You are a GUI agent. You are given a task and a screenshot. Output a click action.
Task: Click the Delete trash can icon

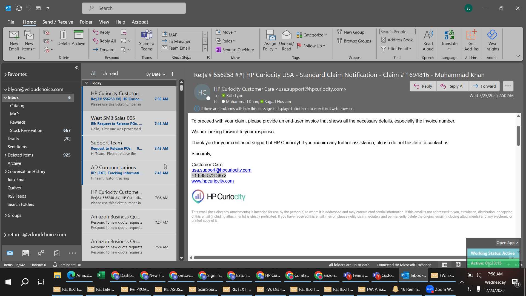(x=63, y=38)
